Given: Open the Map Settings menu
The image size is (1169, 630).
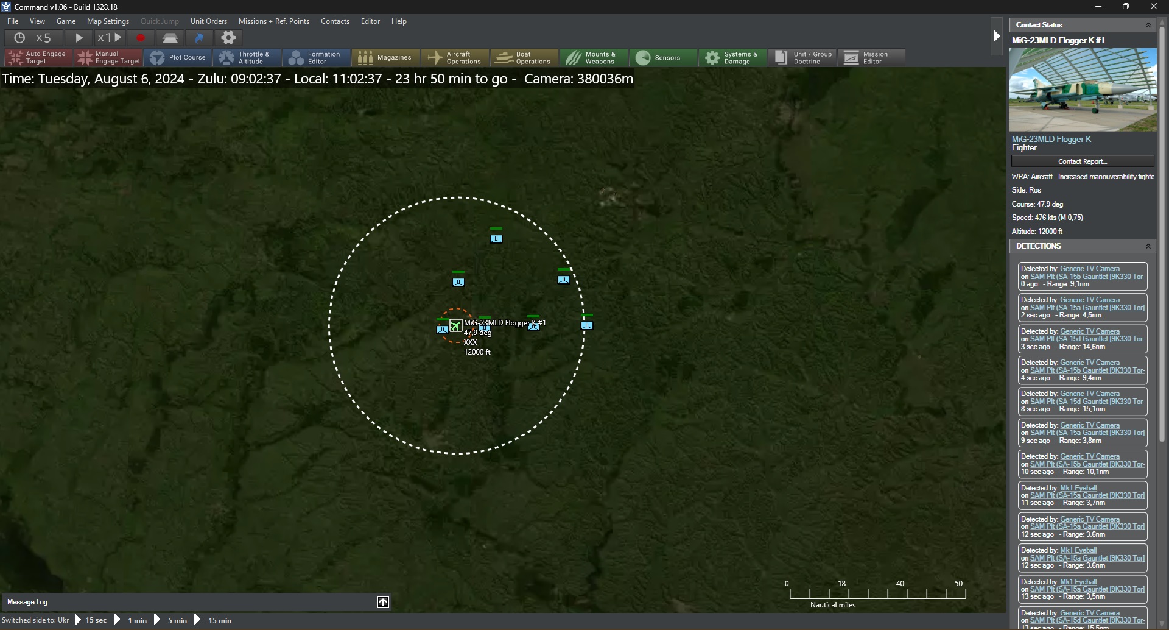Looking at the screenshot, I should click(108, 21).
